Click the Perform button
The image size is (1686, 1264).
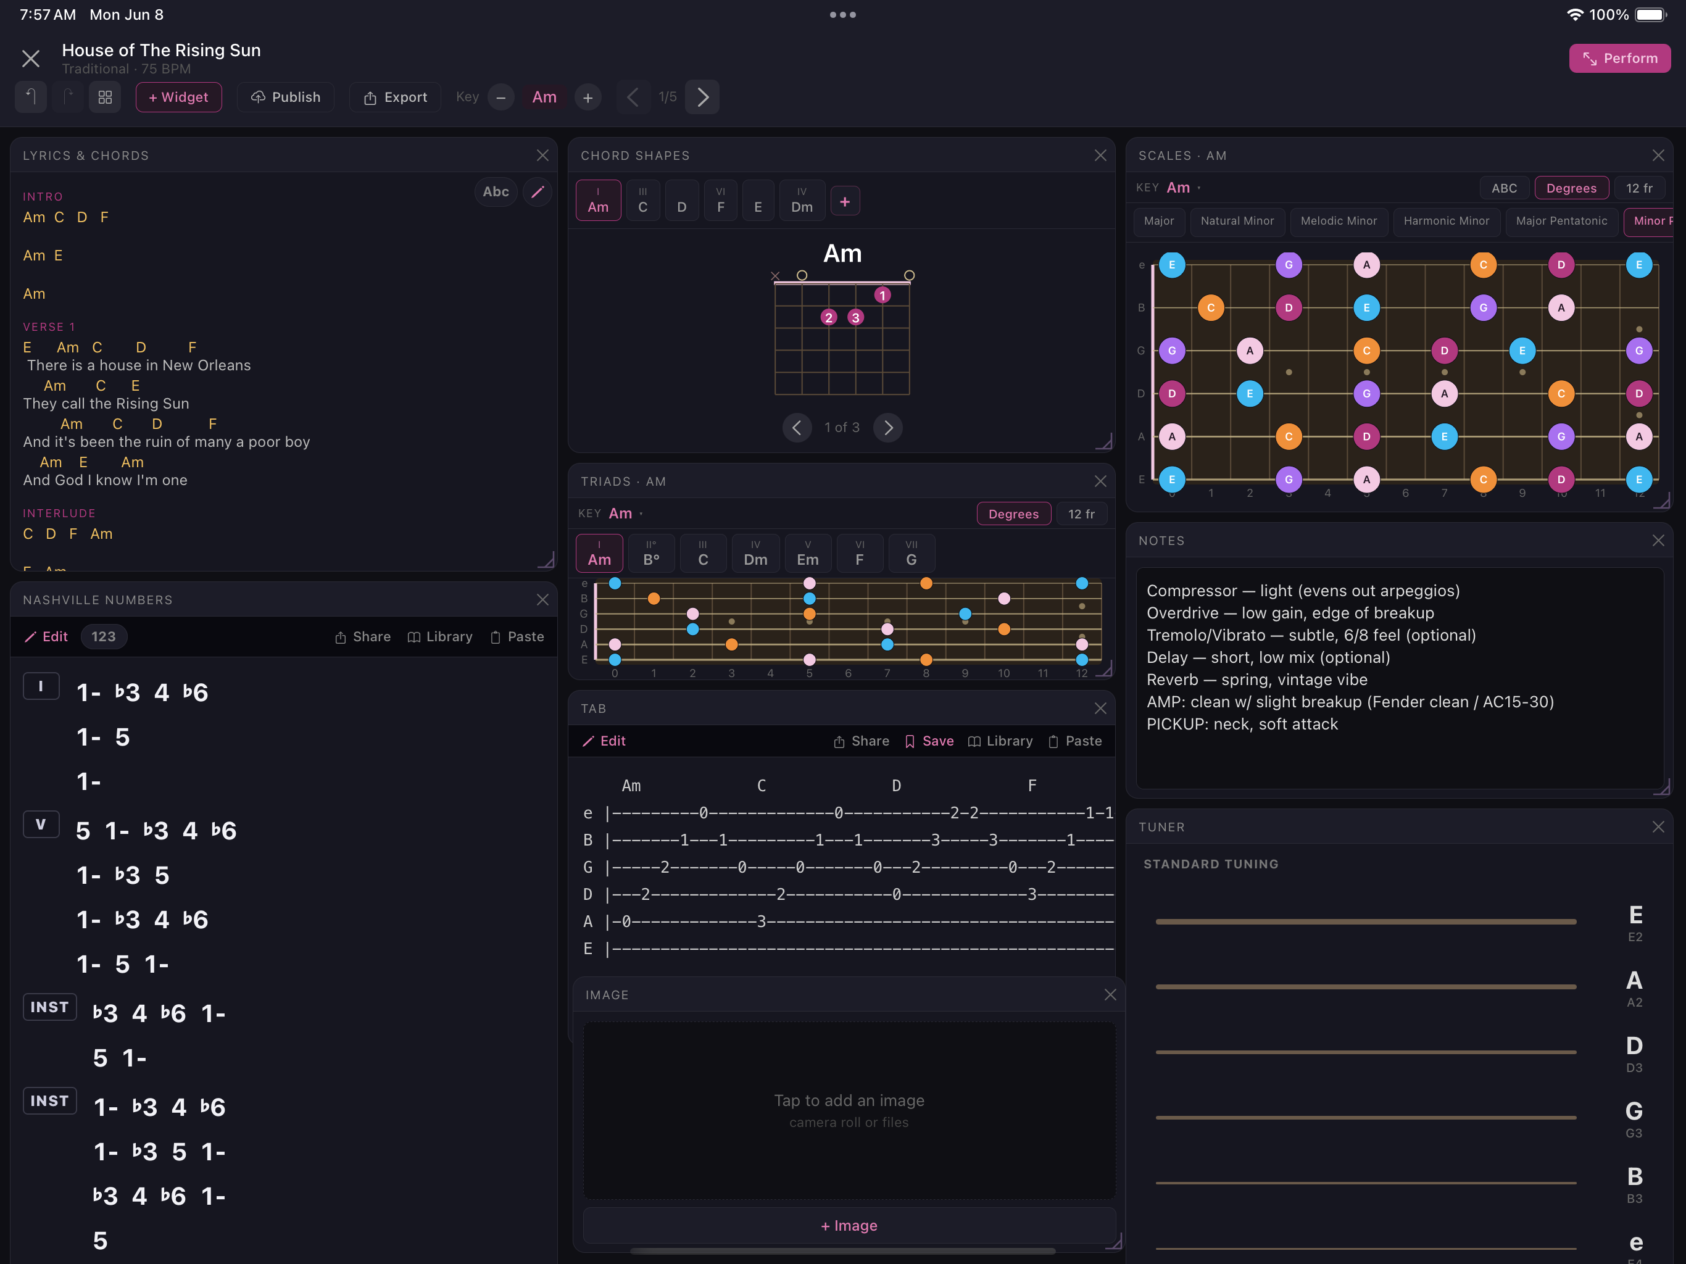[x=1620, y=59]
